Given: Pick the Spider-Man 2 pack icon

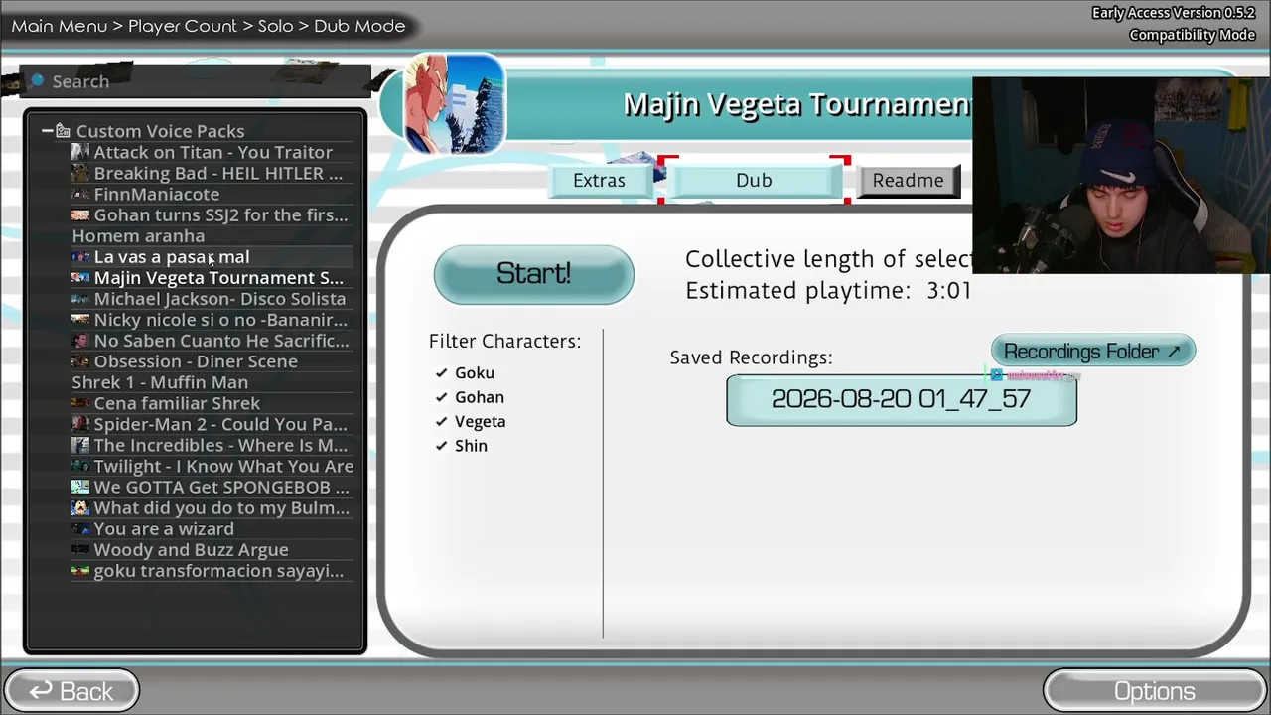Looking at the screenshot, I should [x=80, y=424].
